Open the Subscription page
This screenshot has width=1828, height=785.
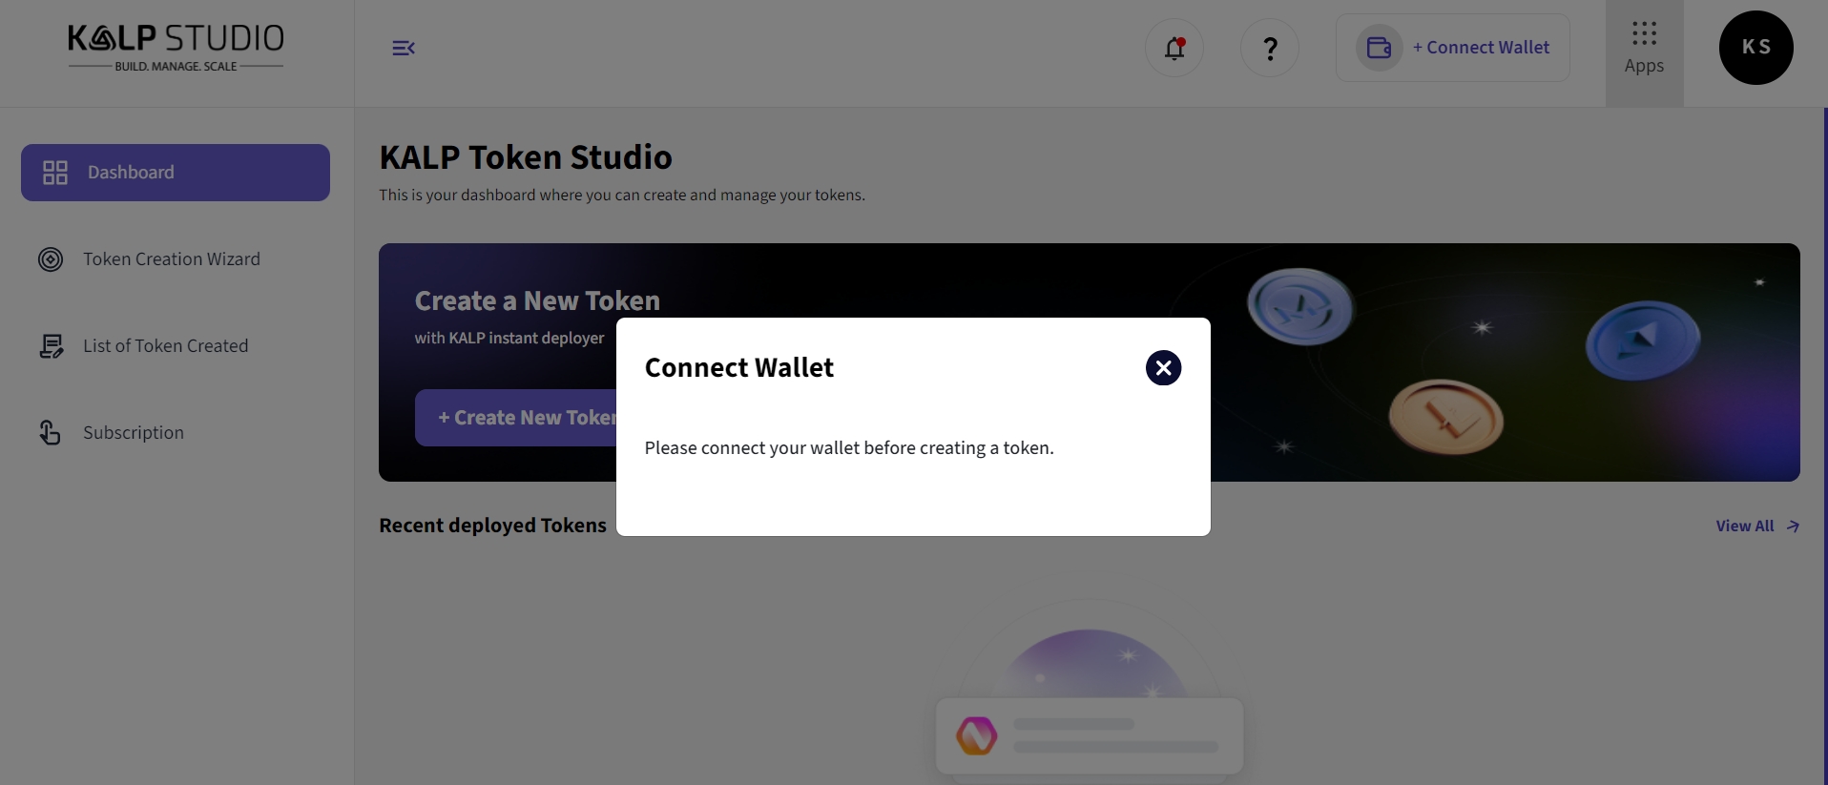tap(134, 433)
